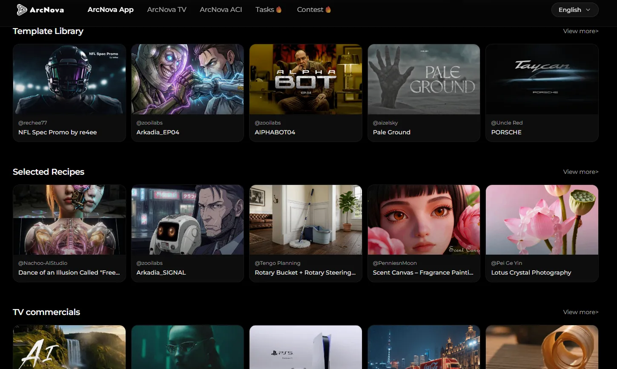Click the ArcNova logo icon
Screen dimensions: 617x369
pyautogui.click(x=22, y=10)
